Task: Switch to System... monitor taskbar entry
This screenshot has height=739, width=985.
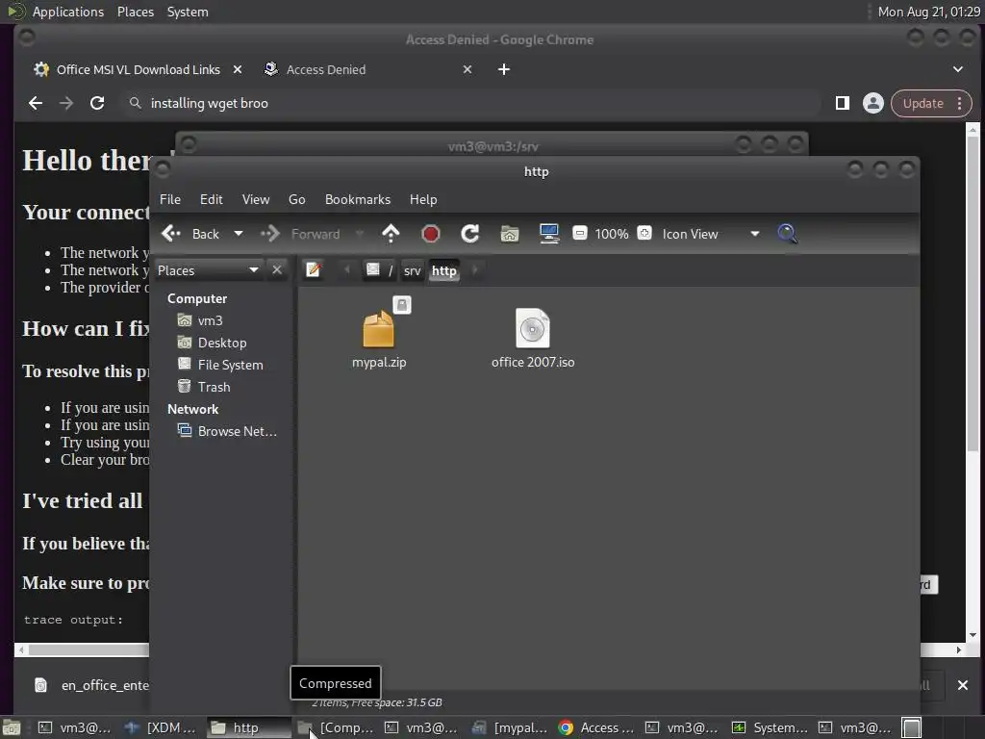Action: tap(770, 727)
